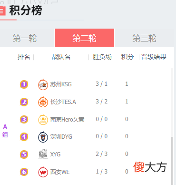Click 西安WE's 1 / 3 record
Screen dimensions: 176x185
[x=102, y=172]
